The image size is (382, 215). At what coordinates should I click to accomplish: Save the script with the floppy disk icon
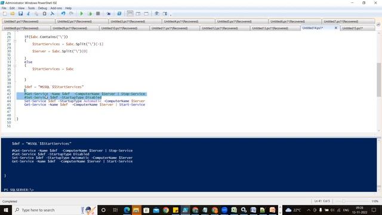tap(20, 14)
